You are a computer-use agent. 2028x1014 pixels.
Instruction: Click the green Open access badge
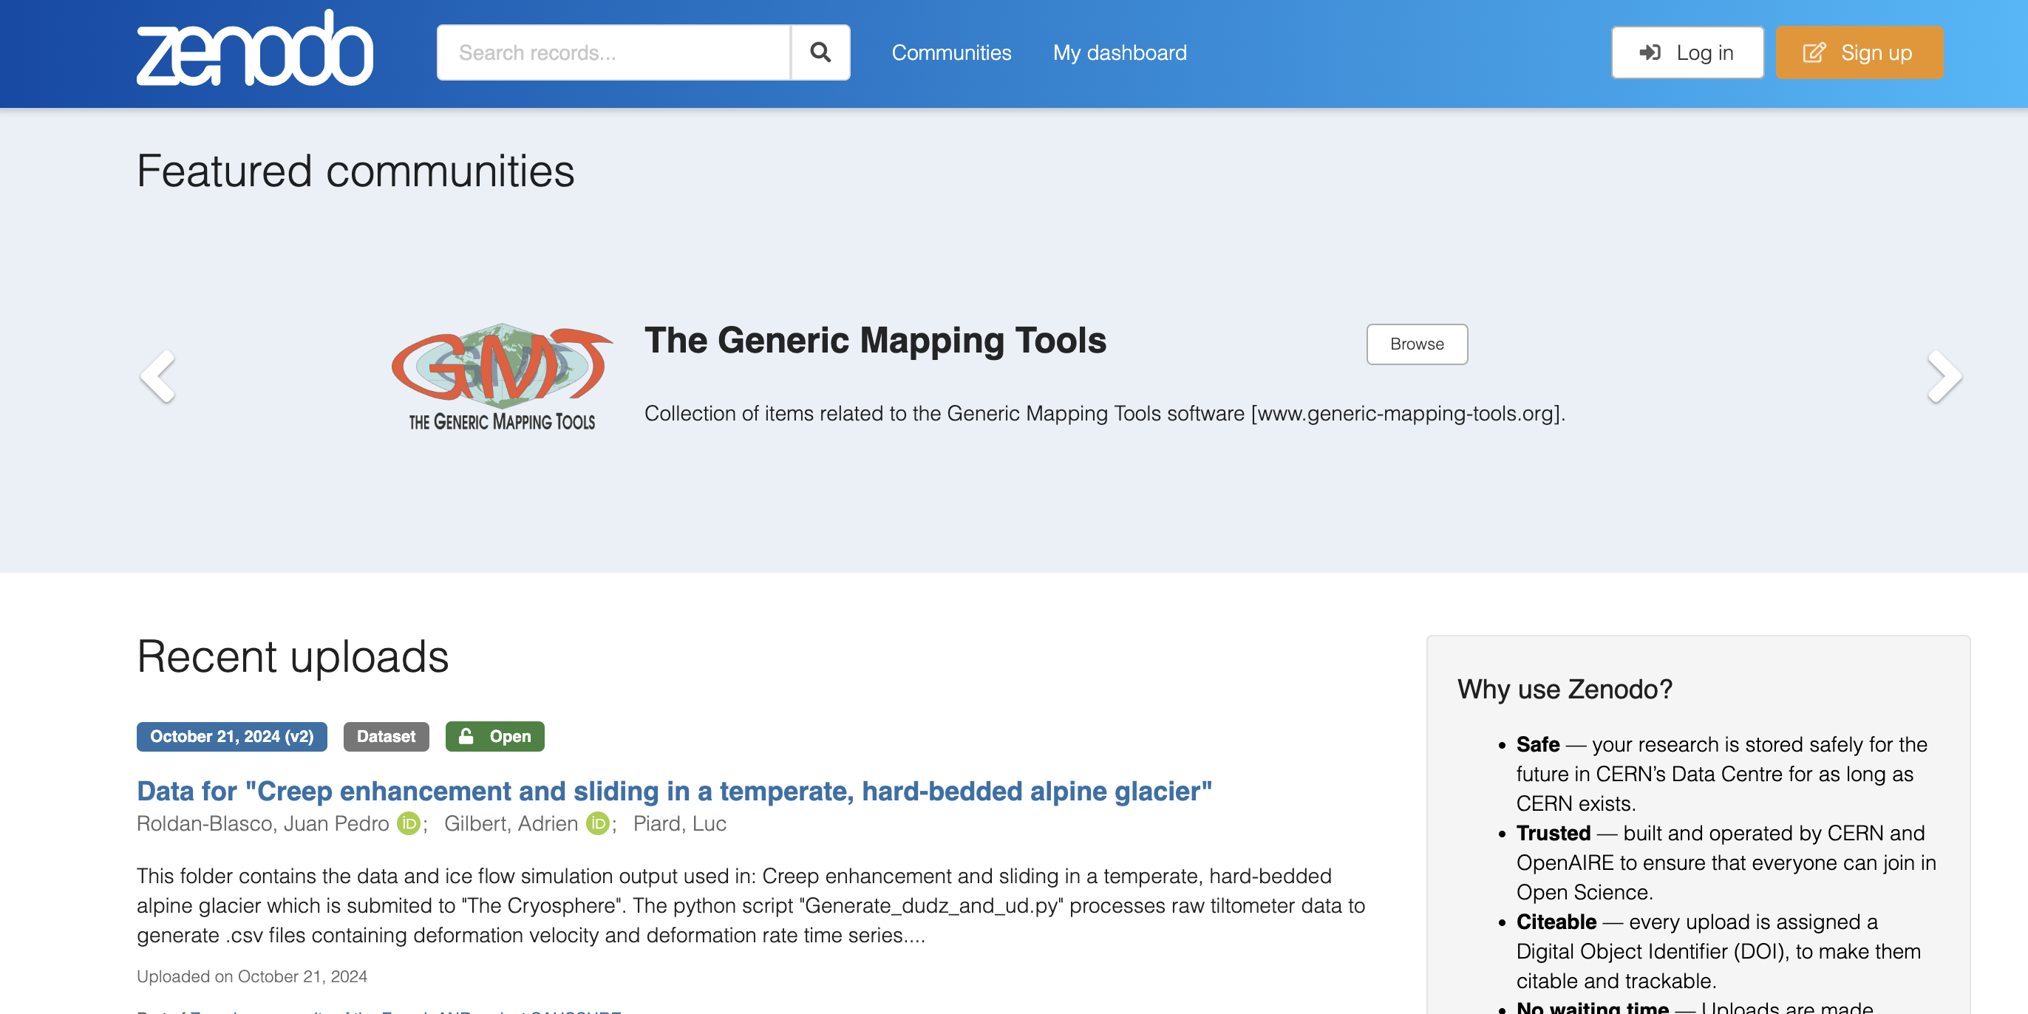494,736
